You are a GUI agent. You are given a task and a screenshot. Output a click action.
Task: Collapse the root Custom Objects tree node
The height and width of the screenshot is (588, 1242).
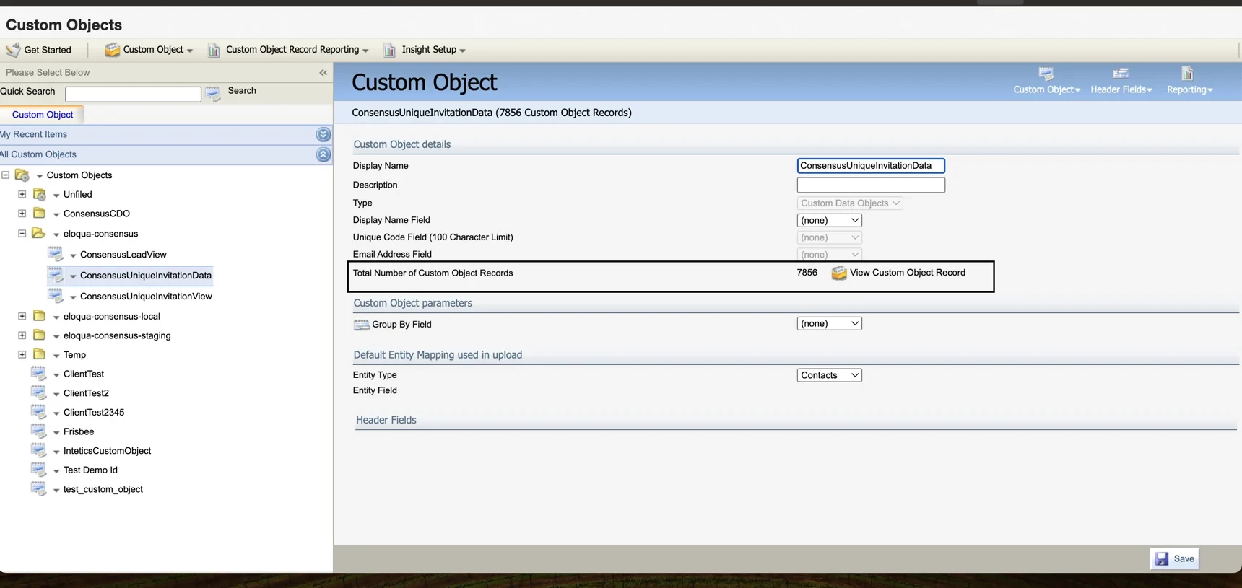[x=6, y=175]
